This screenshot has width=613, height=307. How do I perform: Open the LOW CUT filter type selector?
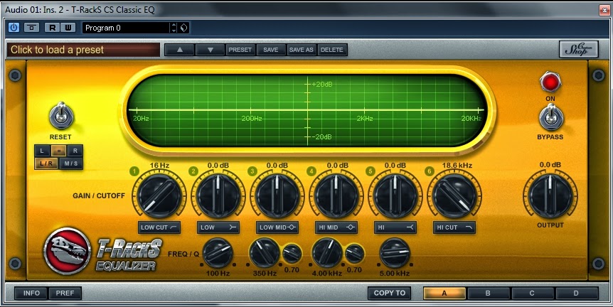(x=159, y=227)
